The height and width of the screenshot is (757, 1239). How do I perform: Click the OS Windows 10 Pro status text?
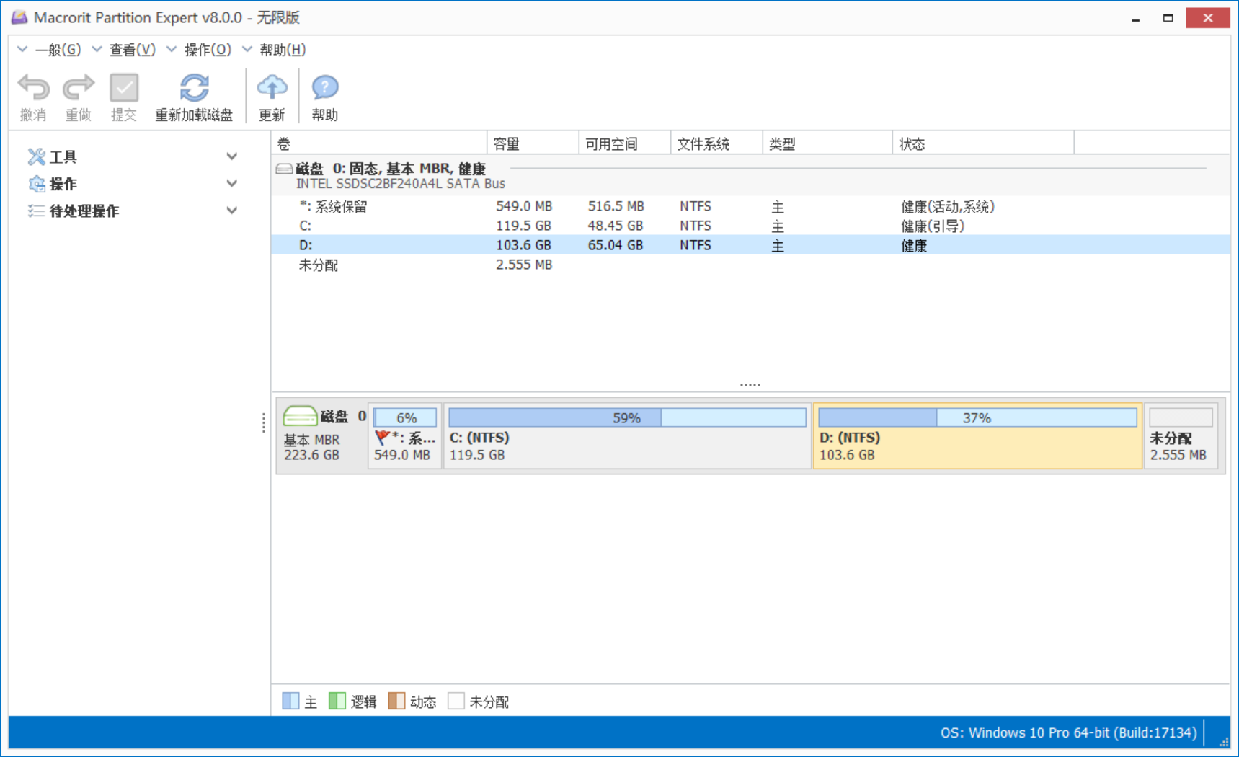[1068, 732]
